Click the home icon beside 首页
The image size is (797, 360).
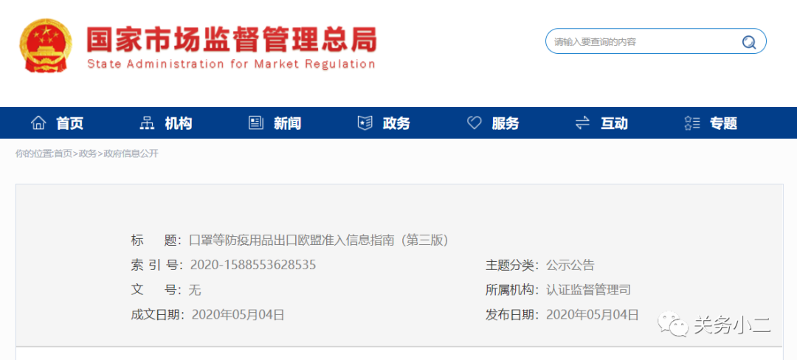(38, 123)
